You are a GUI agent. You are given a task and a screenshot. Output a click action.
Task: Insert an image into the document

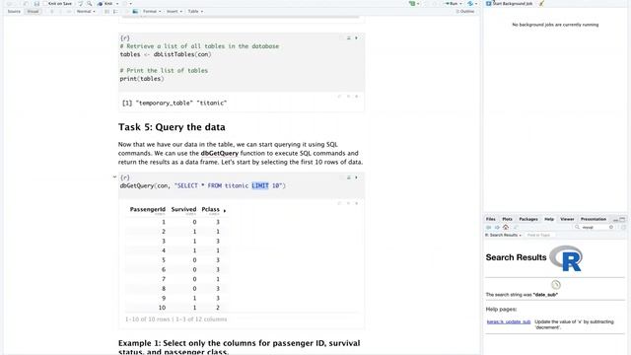(135, 11)
